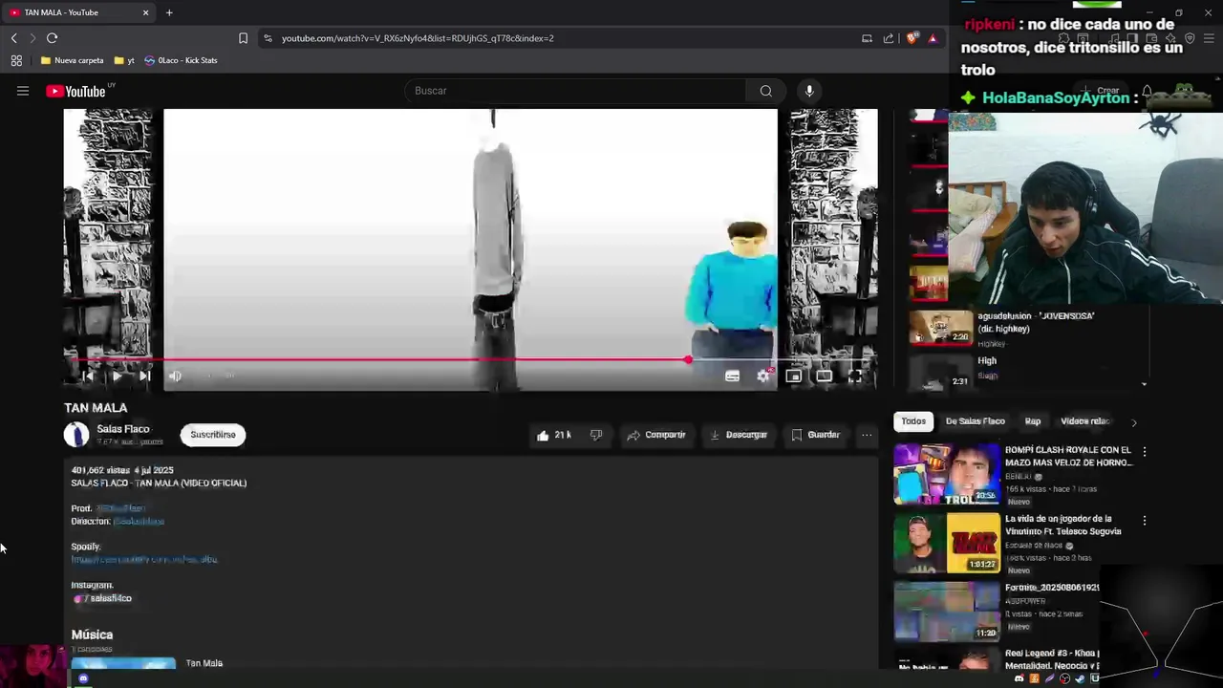Select the Videos relacionados filter chip
The height and width of the screenshot is (688, 1223).
(x=1085, y=421)
